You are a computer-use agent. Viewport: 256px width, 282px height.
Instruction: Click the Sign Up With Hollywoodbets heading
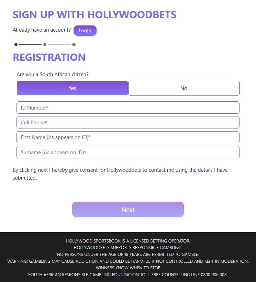(x=94, y=15)
